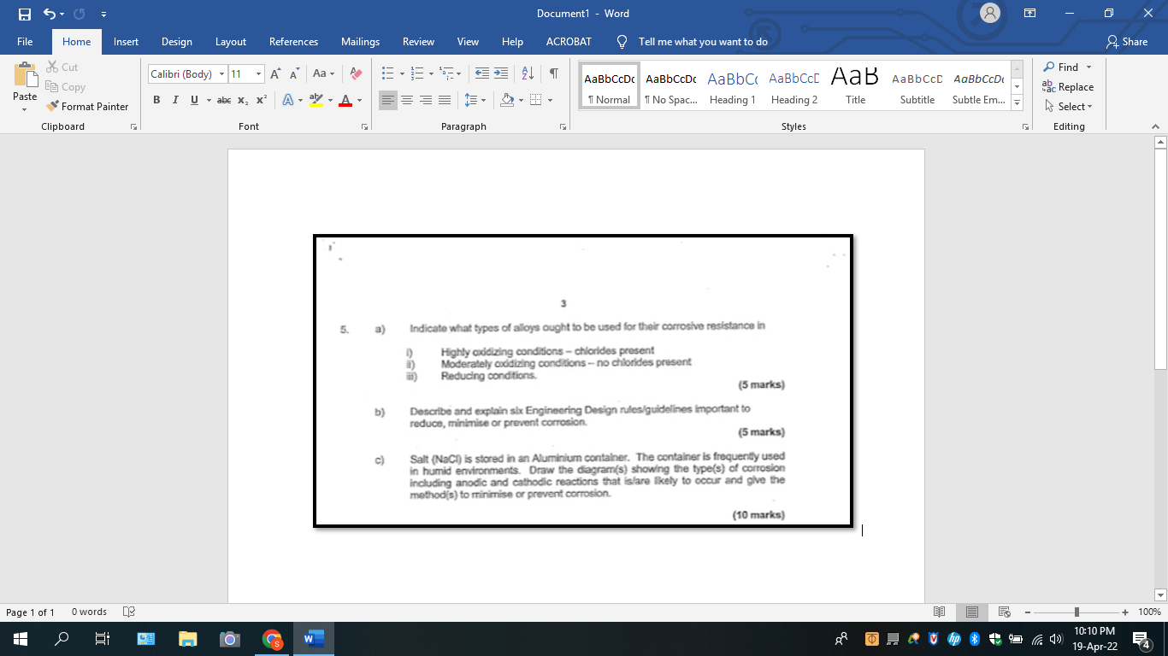Open the font size dropdown
The width and height of the screenshot is (1168, 656).
258,74
